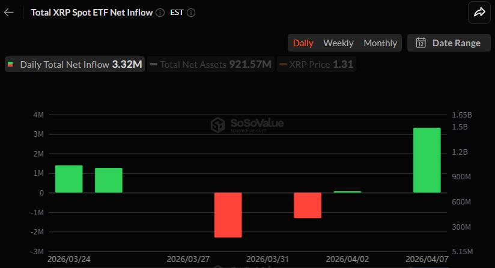Click the Total XRP Spot ETF Net Inflow title
The width and height of the screenshot is (495, 268).
[91, 13]
